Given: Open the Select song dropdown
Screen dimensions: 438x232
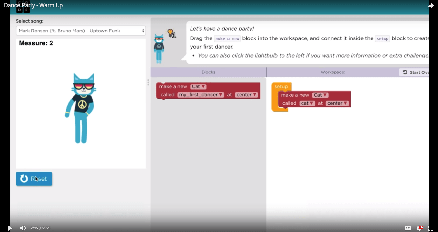Looking at the screenshot, I should (x=81, y=31).
